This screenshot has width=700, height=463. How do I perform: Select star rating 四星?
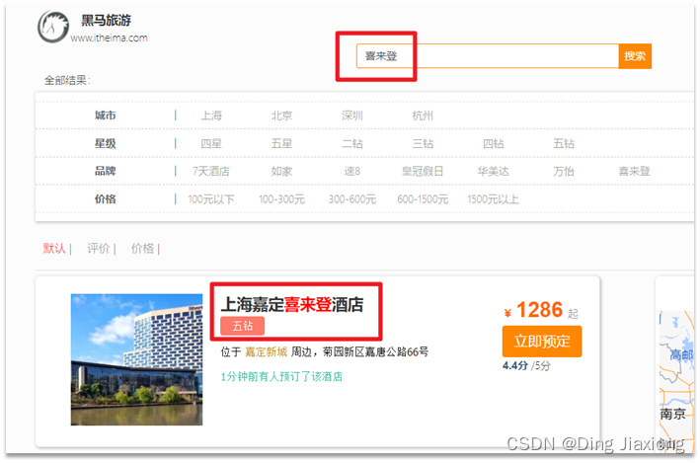pyautogui.click(x=211, y=143)
